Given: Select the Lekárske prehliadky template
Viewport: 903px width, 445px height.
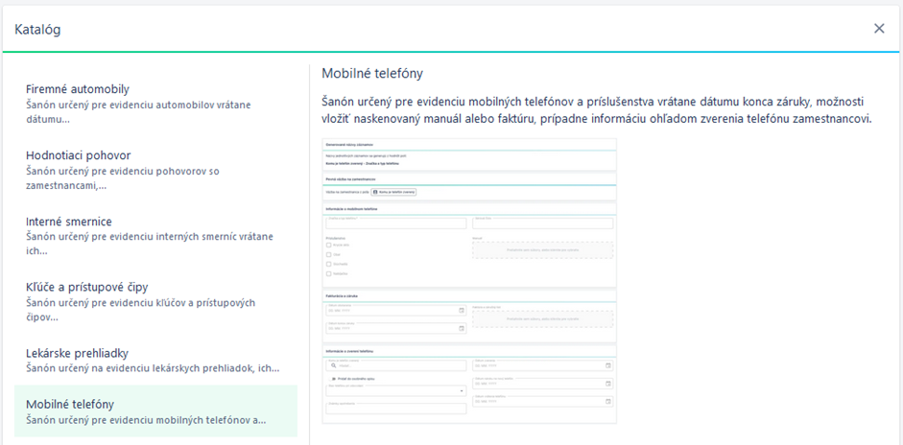Looking at the screenshot, I should pos(155,361).
